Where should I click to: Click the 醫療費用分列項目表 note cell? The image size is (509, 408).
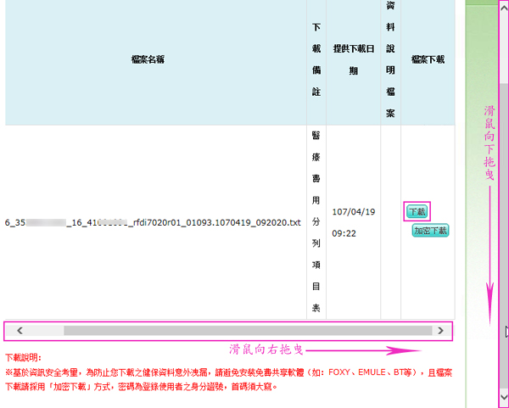coord(316,222)
